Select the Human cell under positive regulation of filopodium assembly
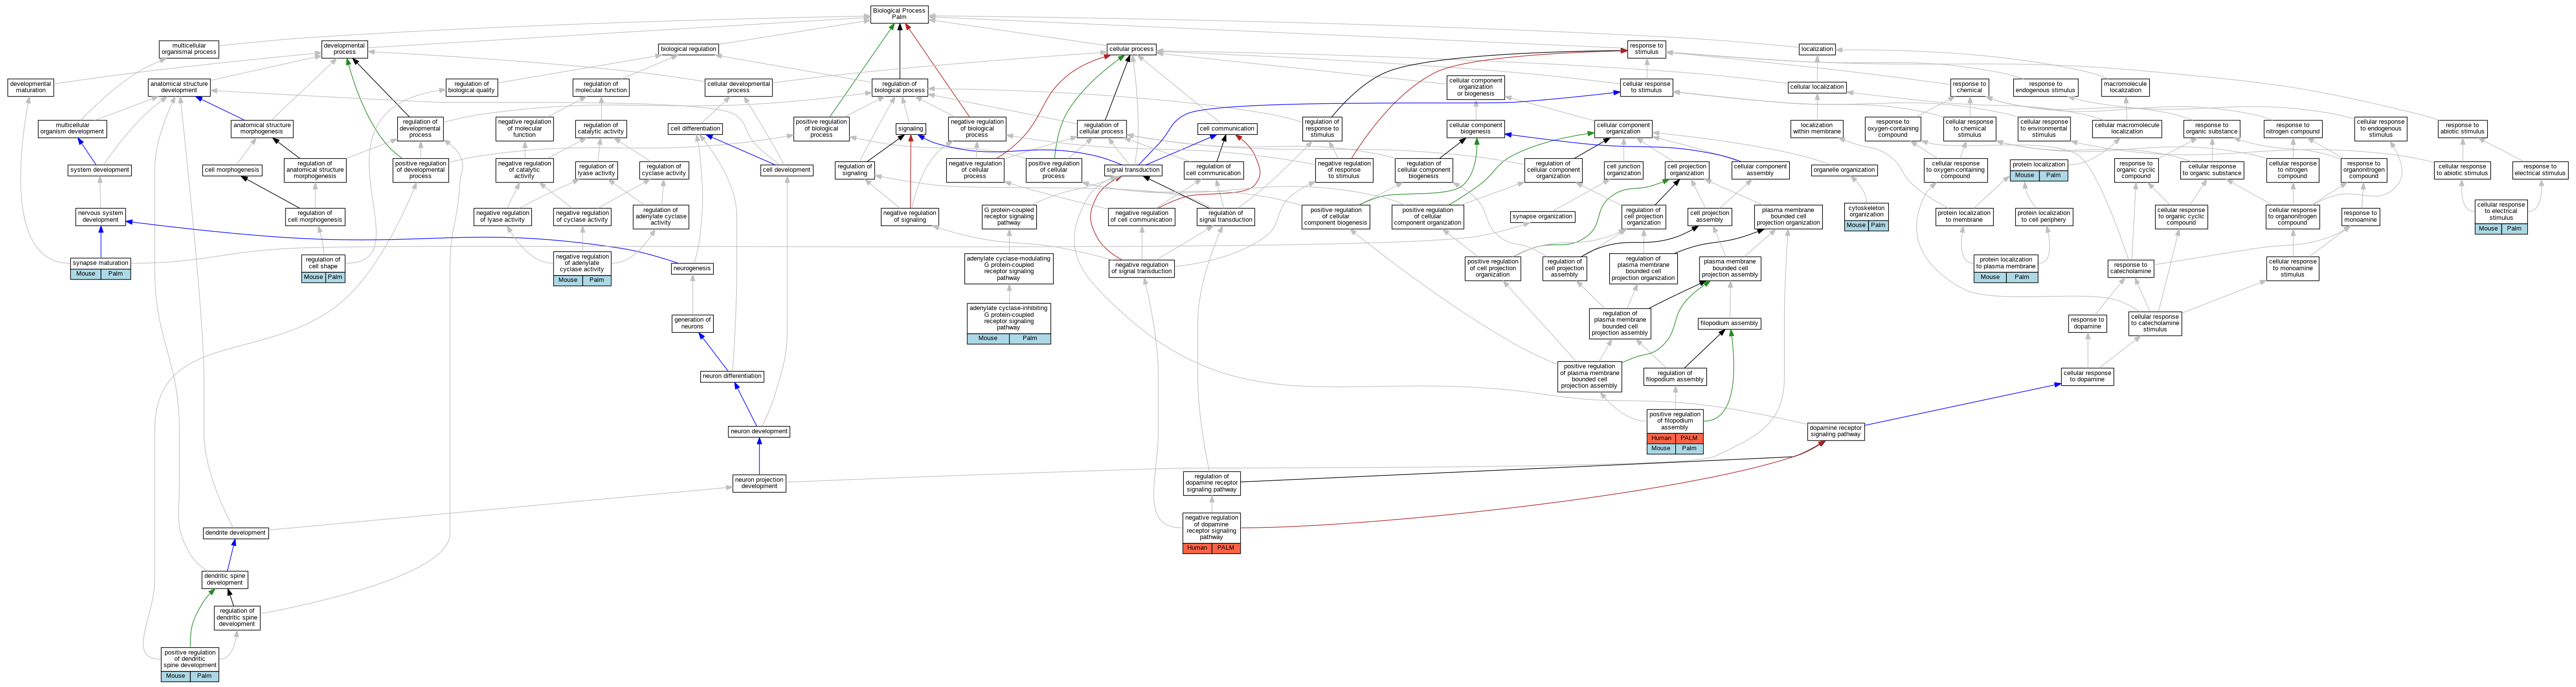 pos(1661,439)
